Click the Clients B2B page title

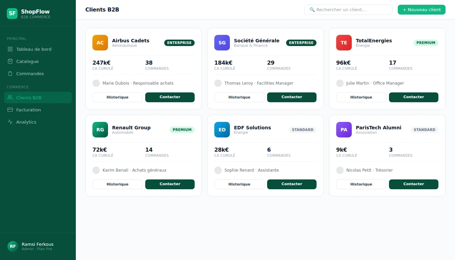tap(102, 9)
